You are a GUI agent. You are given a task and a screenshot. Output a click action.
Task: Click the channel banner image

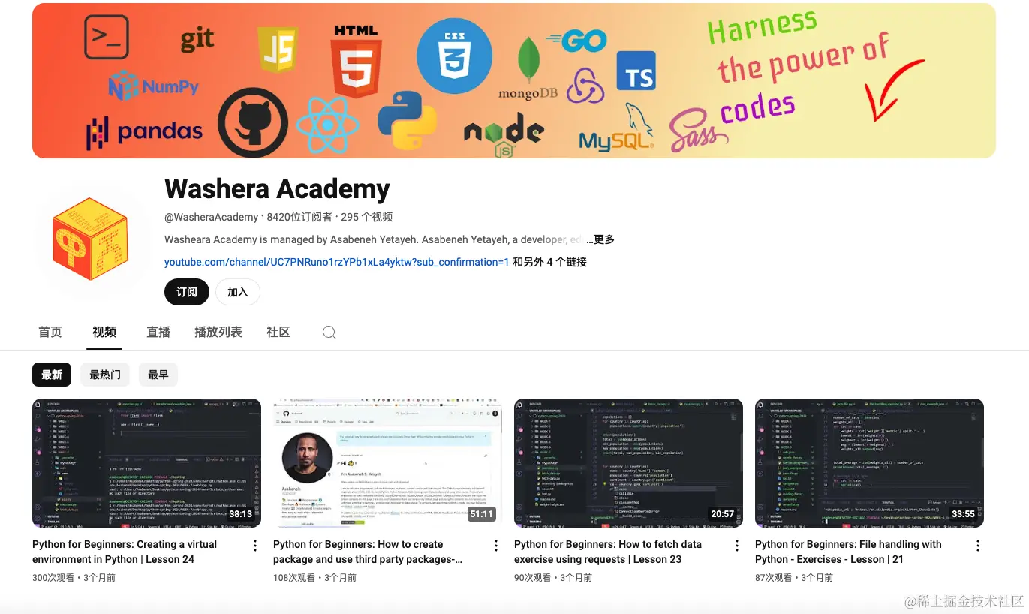[514, 80]
